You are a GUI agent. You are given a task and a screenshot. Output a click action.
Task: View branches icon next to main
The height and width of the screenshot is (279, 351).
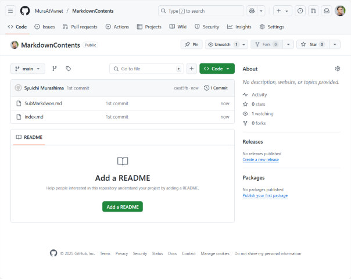click(55, 69)
